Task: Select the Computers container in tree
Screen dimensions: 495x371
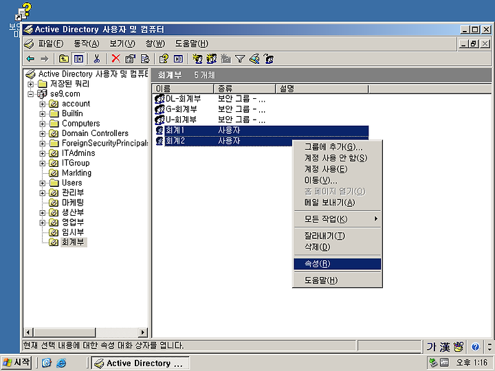Action: [81, 124]
